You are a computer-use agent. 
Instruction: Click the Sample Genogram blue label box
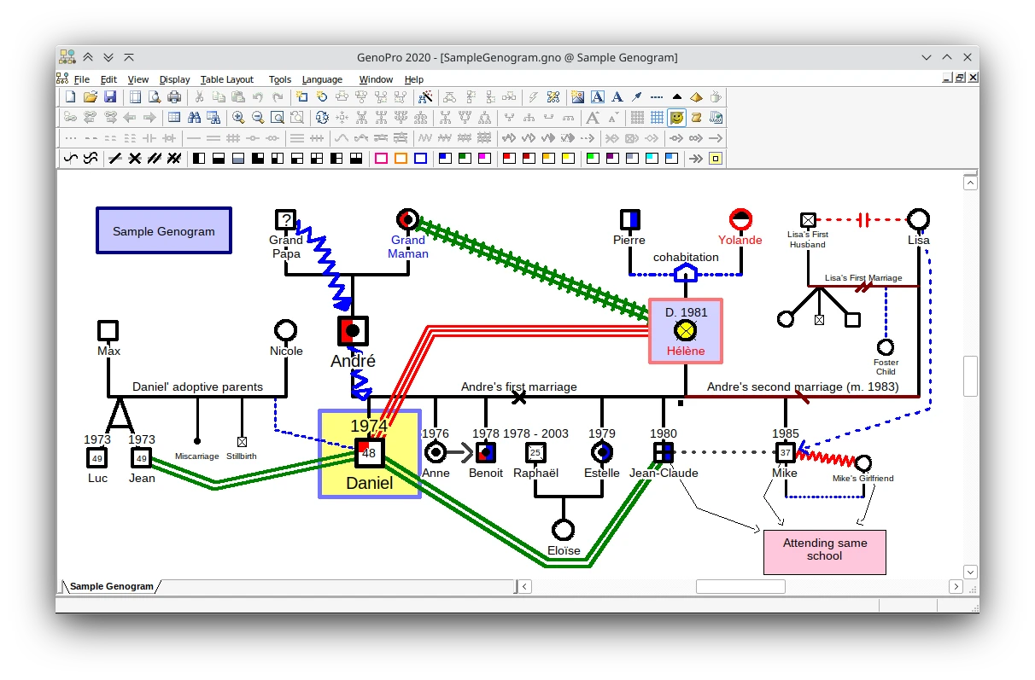click(164, 230)
